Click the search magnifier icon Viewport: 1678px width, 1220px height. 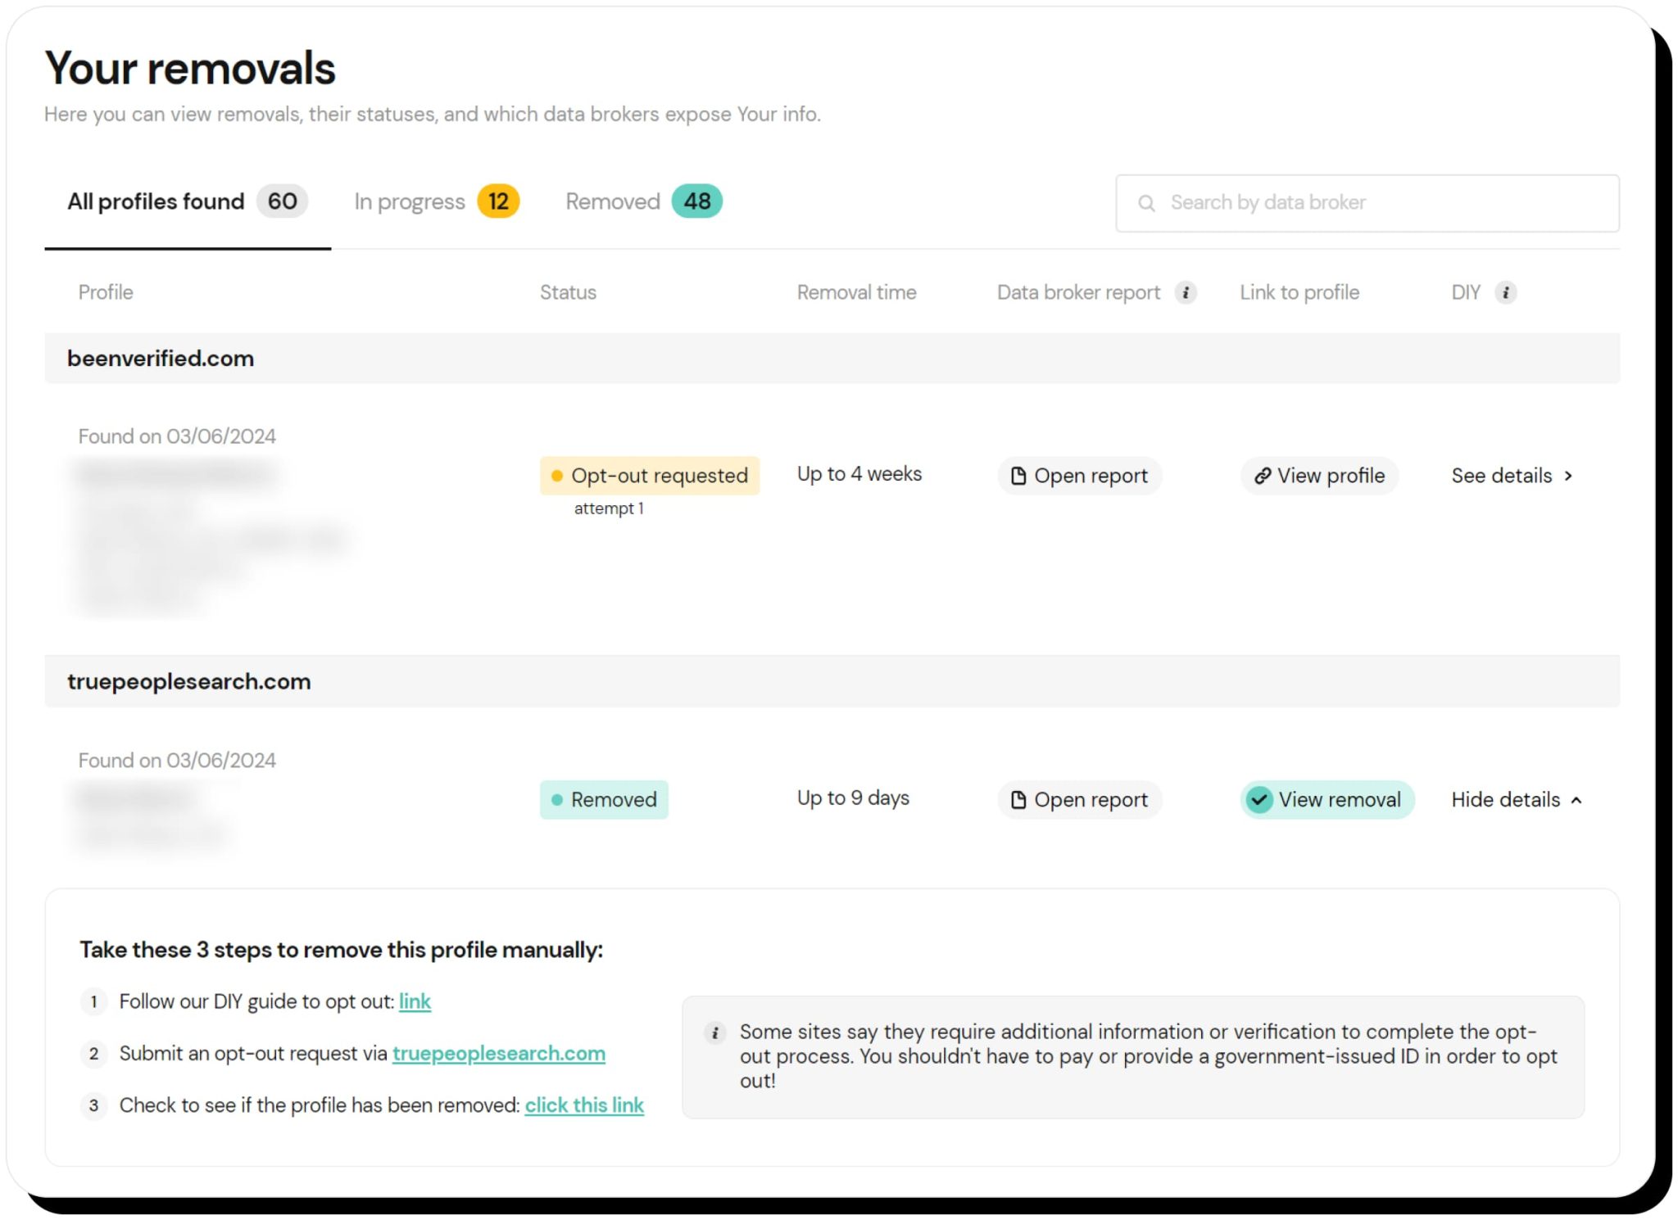tap(1146, 203)
